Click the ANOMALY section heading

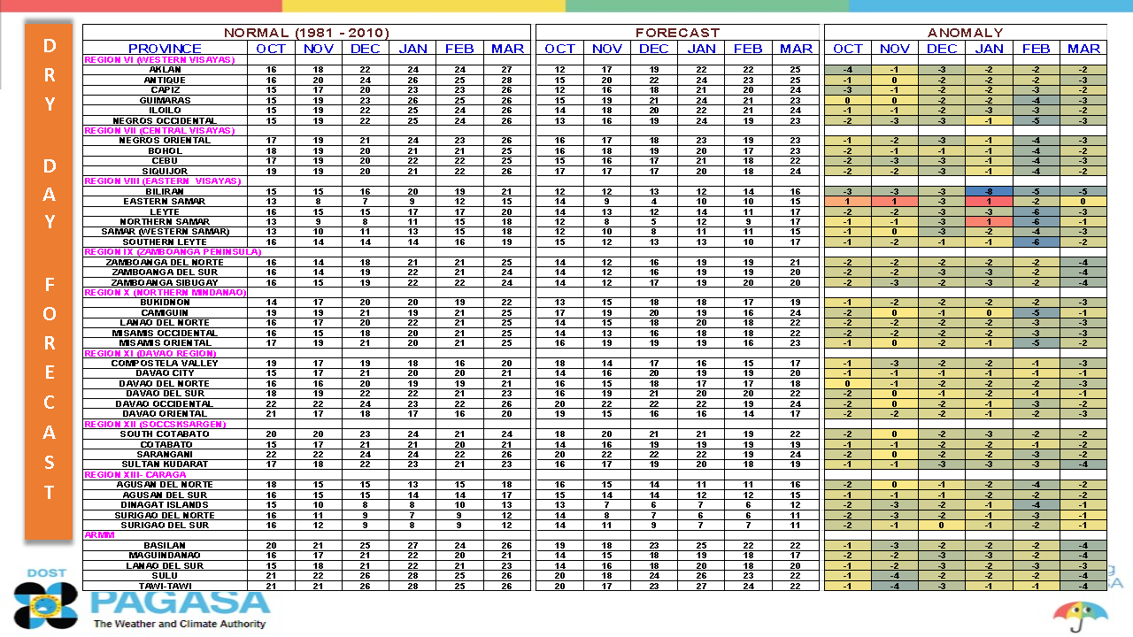click(966, 32)
